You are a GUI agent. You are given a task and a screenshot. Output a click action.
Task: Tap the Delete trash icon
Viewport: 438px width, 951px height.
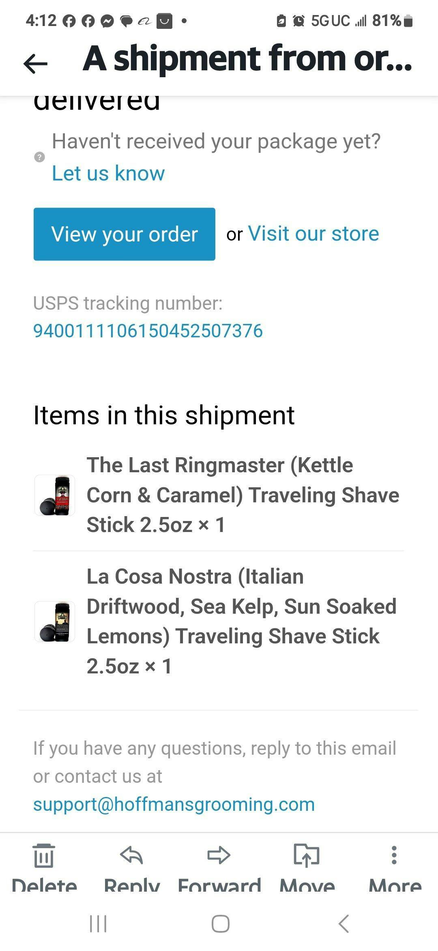pos(43,855)
